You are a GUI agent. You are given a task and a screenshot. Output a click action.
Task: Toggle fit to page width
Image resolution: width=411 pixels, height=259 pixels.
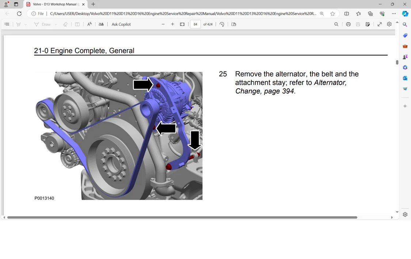click(x=182, y=24)
